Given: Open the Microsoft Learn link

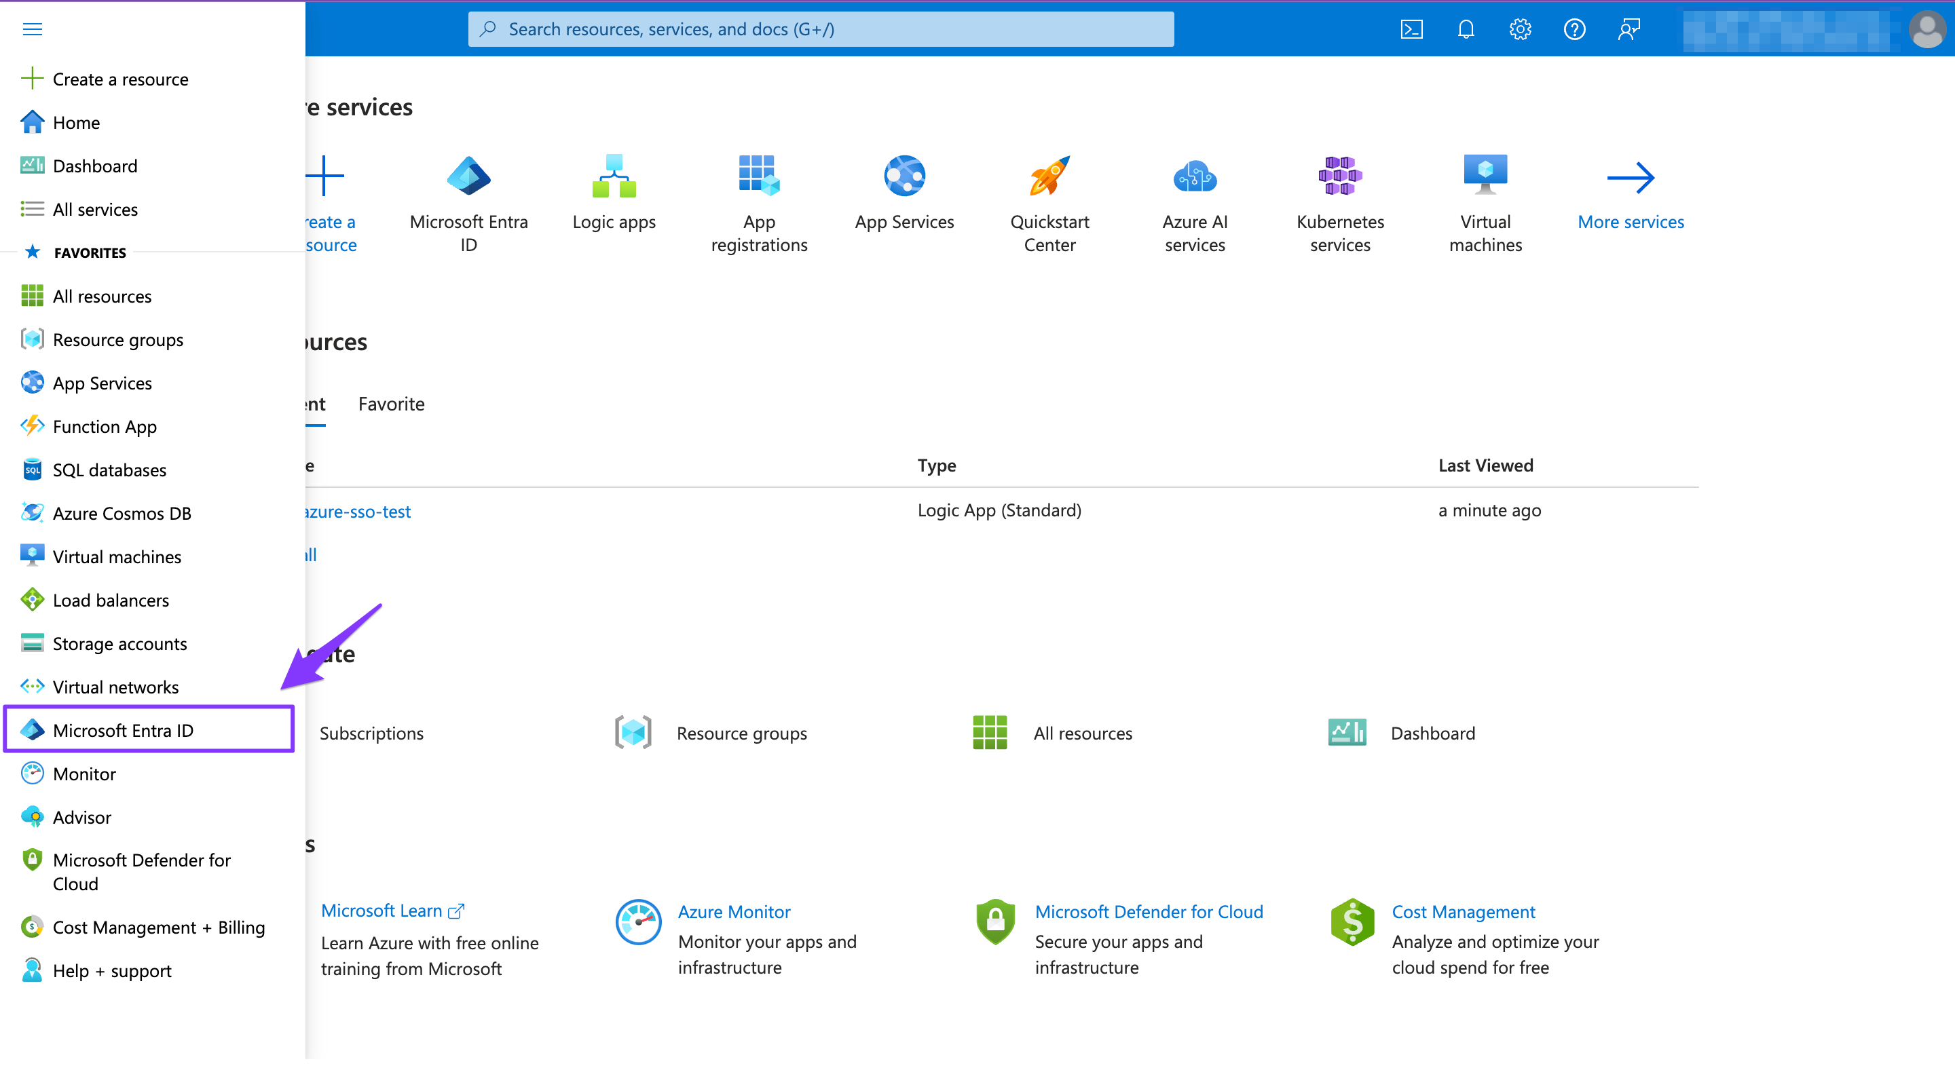Looking at the screenshot, I should pyautogui.click(x=381, y=911).
